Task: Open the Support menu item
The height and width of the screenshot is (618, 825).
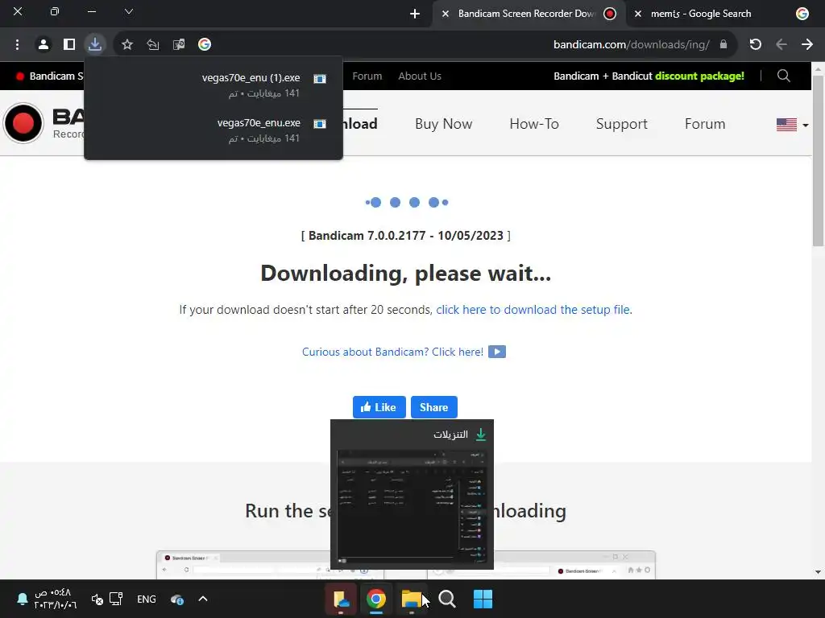Action: [621, 124]
